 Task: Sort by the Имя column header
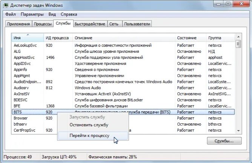point(28,38)
